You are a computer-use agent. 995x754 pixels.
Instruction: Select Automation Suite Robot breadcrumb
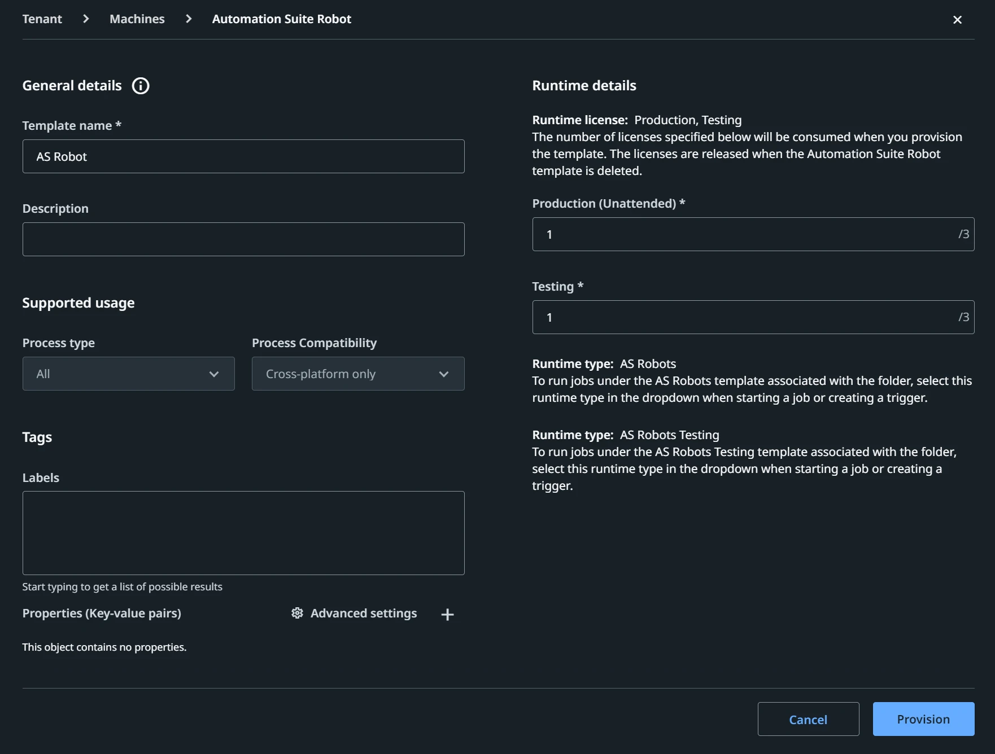pos(282,19)
